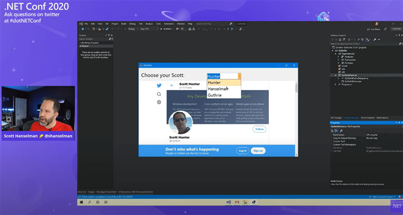Expand the Packages node
Screen dimensions: 403x215
click(x=339, y=63)
